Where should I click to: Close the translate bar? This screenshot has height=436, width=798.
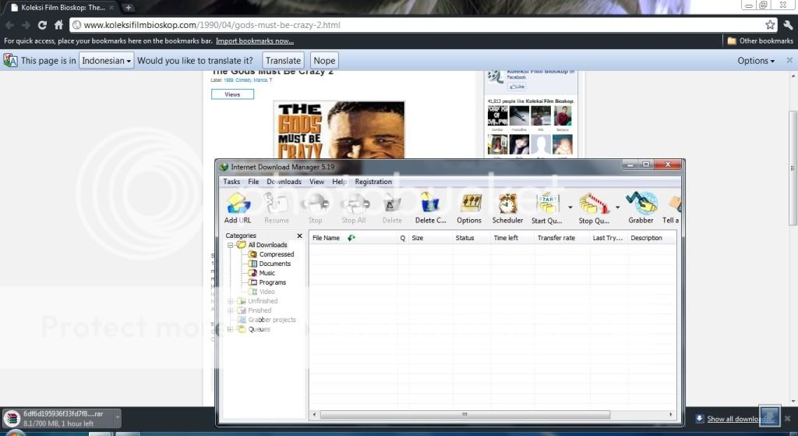(x=789, y=60)
